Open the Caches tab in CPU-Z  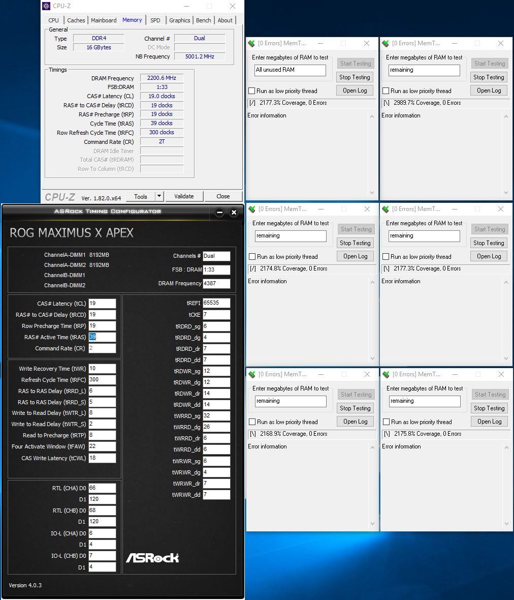click(x=76, y=20)
